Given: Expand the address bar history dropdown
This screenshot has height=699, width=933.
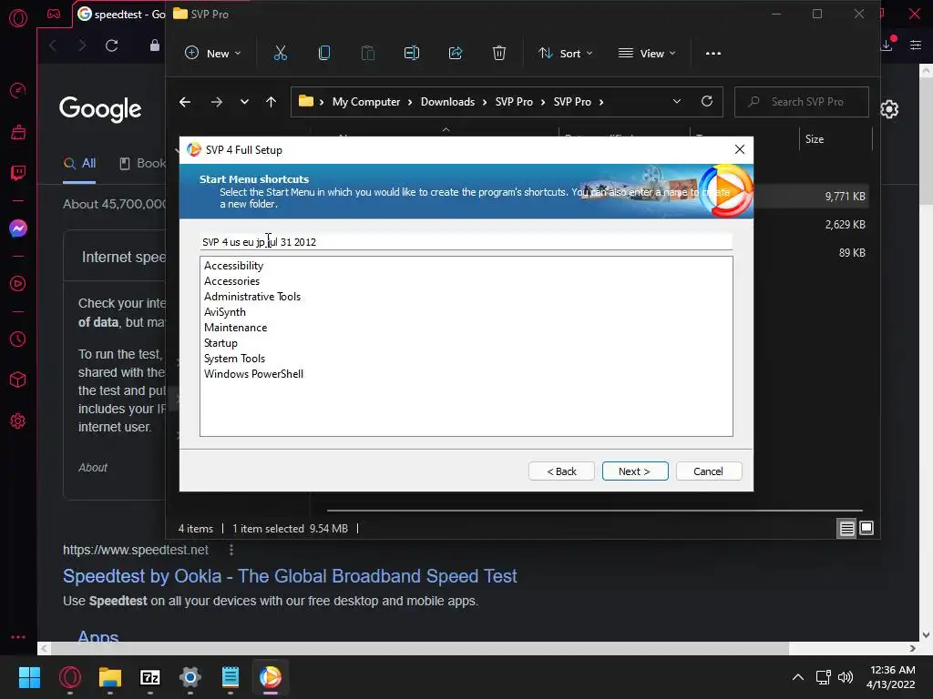Looking at the screenshot, I should (677, 102).
